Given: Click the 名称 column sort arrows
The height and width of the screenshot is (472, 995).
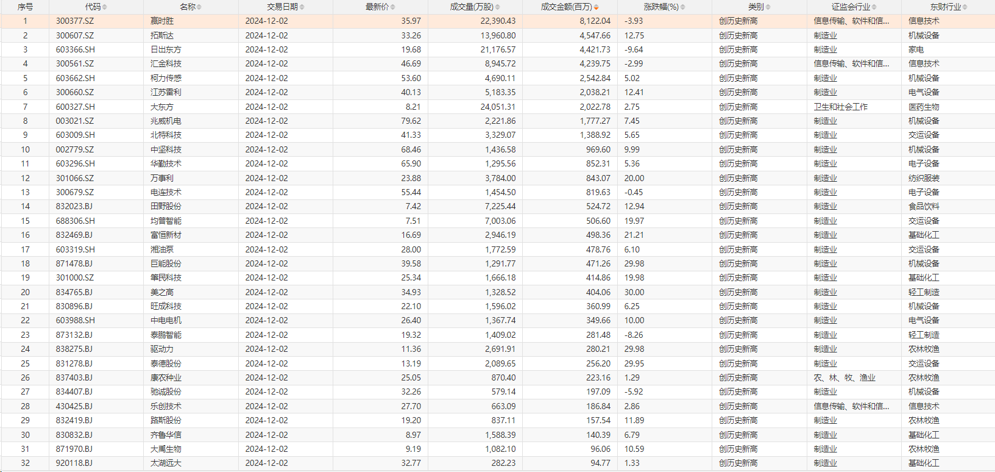Looking at the screenshot, I should pyautogui.click(x=199, y=7).
